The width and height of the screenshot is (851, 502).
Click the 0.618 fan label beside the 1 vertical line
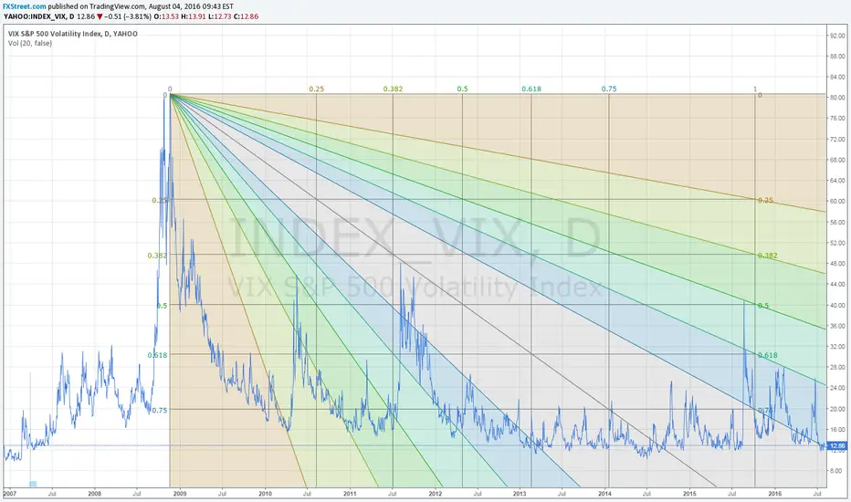(x=767, y=355)
